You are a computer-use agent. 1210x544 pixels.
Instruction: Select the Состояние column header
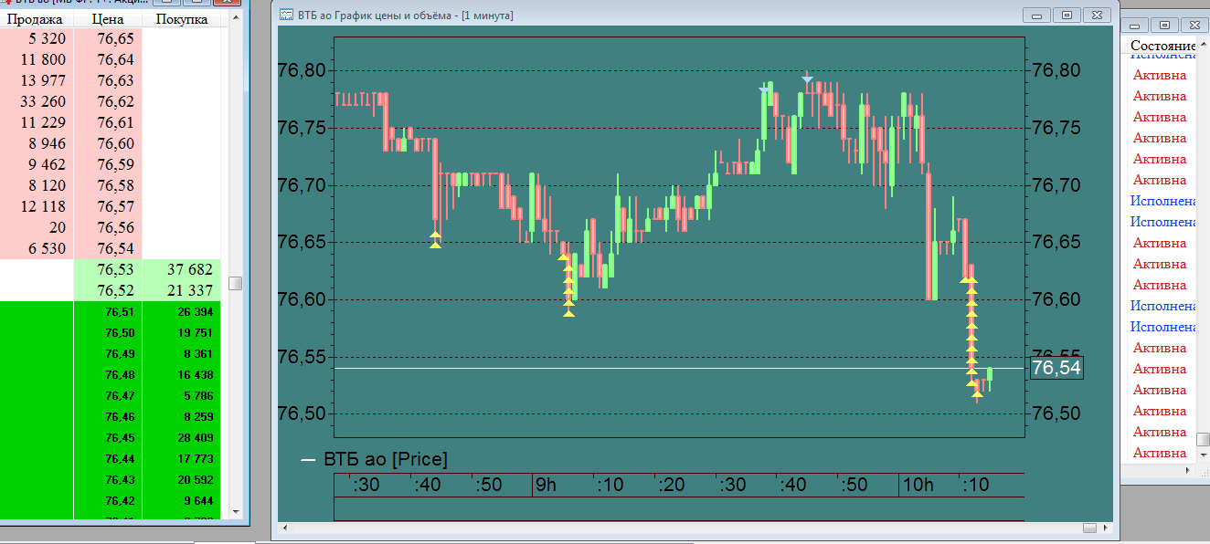(x=1162, y=46)
